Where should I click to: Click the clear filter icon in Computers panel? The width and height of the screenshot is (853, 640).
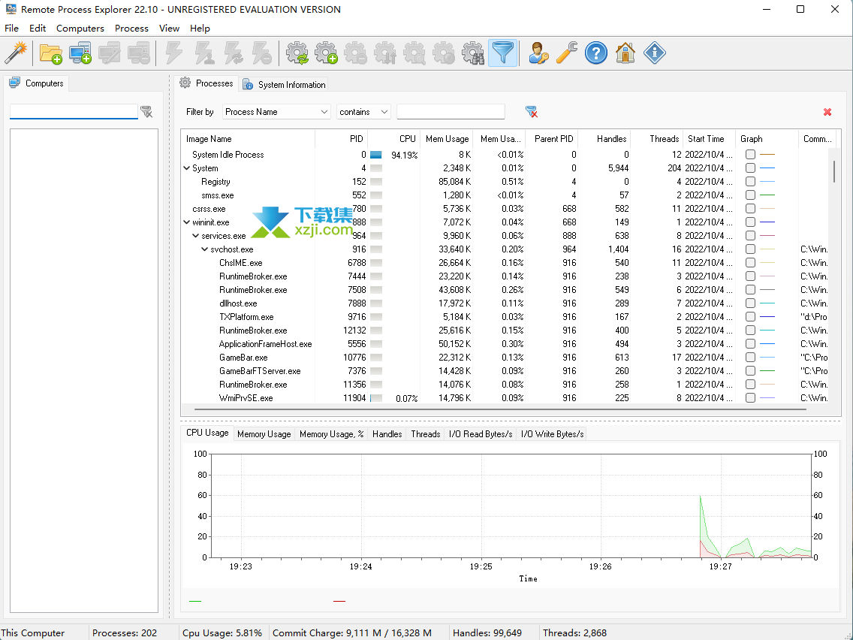tap(146, 112)
